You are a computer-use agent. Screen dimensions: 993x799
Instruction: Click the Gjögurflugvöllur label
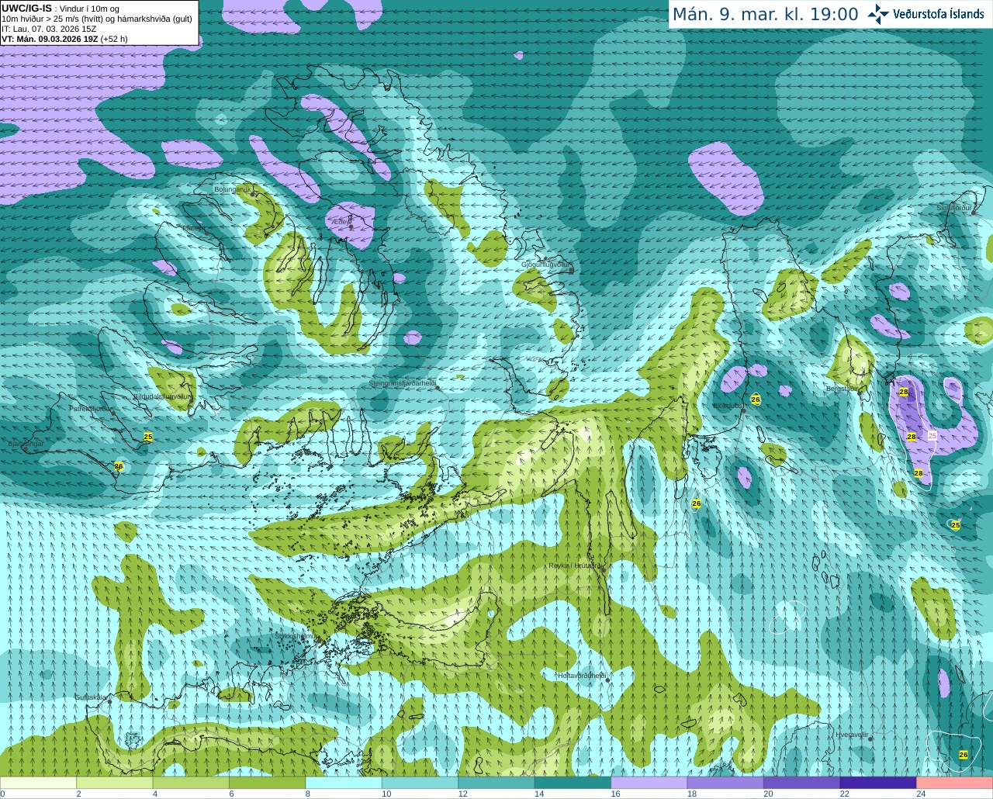tap(546, 265)
